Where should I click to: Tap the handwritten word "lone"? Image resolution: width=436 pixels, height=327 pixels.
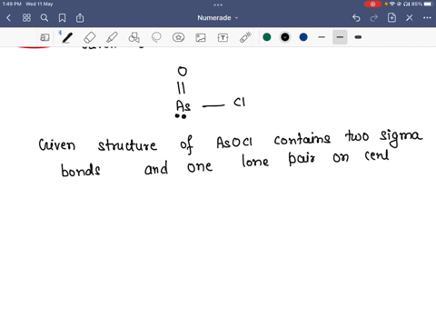[255, 161]
